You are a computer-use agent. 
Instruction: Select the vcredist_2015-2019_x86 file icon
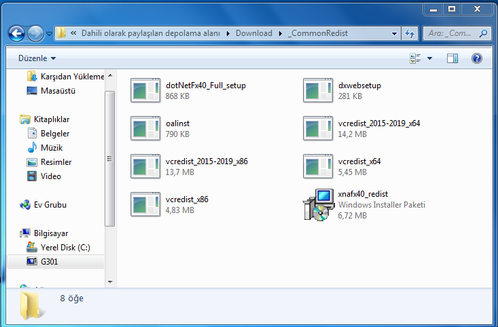145,166
